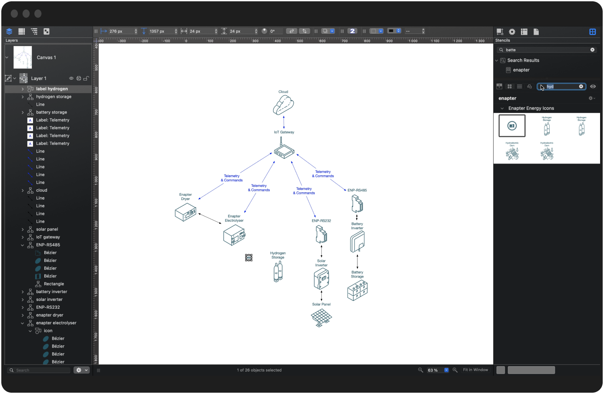Image resolution: width=604 pixels, height=394 pixels.
Task: Select the Enapter Dryer shape
Action: pyautogui.click(x=186, y=213)
